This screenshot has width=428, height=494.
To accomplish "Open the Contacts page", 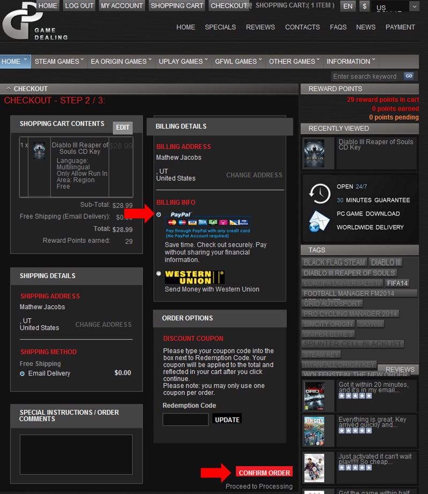I will [x=302, y=27].
